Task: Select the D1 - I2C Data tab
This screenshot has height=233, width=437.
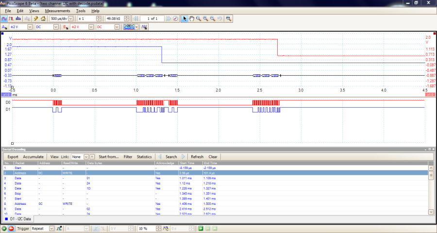Action: pyautogui.click(x=20, y=219)
